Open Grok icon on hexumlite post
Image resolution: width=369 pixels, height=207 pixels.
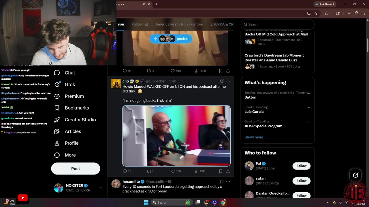click(221, 181)
